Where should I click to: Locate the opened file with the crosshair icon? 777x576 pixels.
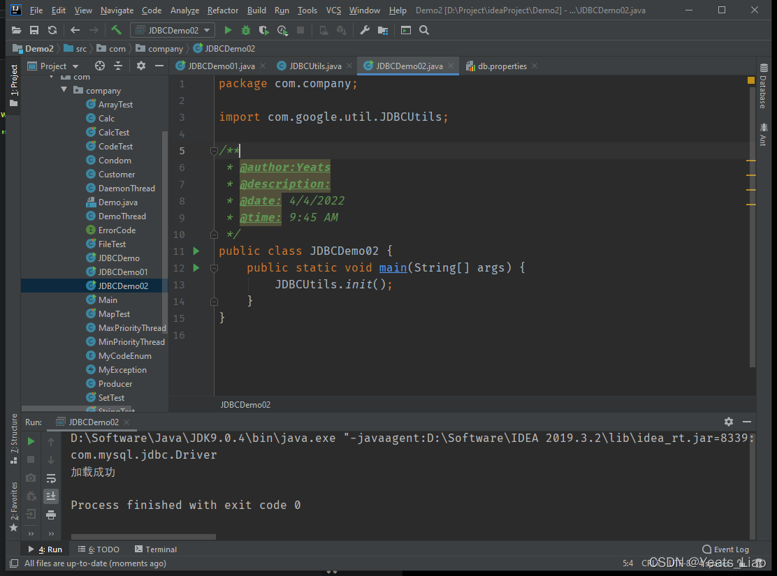(100, 66)
